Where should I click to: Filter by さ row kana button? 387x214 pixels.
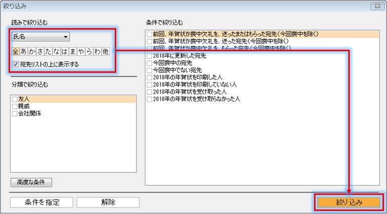[x=40, y=51]
